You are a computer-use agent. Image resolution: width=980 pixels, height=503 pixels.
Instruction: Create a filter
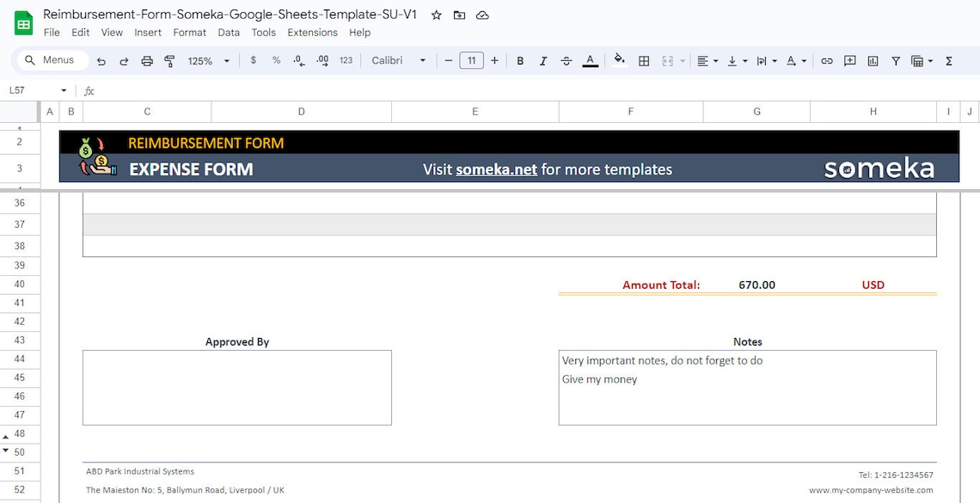pos(895,61)
